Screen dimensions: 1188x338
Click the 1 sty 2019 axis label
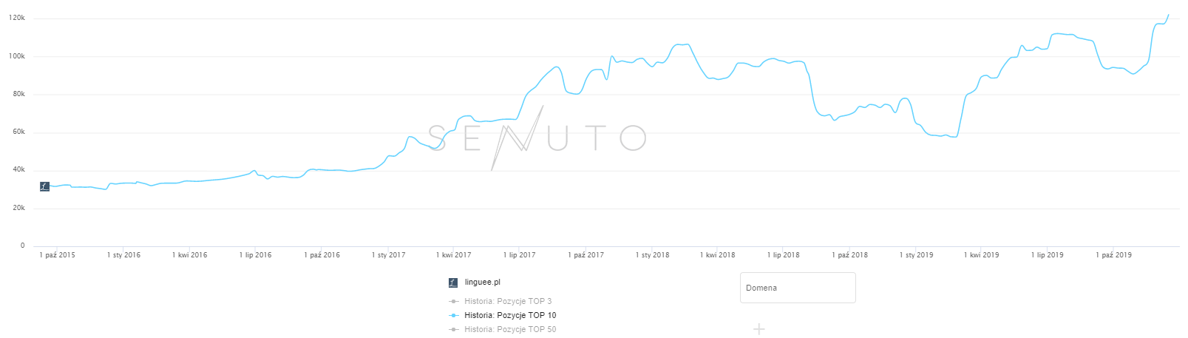pyautogui.click(x=916, y=255)
